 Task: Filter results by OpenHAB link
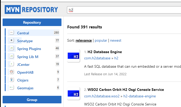[x=25, y=72]
